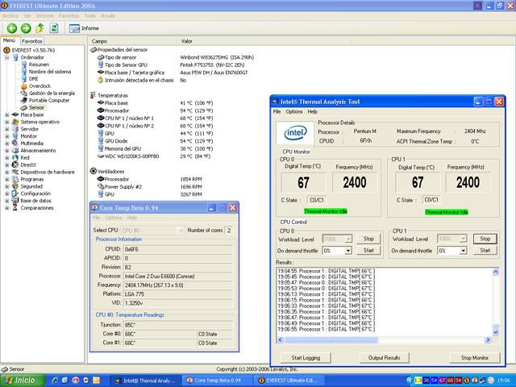Screen dimensions: 516x387
Task: Open the Ayuda menu in EVEREST
Action: [x=108, y=16]
